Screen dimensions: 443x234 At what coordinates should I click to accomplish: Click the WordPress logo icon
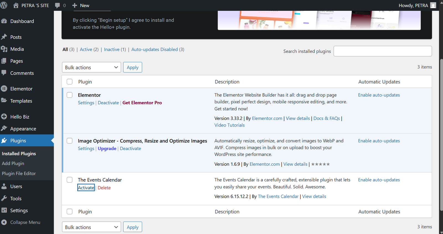click(x=4, y=5)
